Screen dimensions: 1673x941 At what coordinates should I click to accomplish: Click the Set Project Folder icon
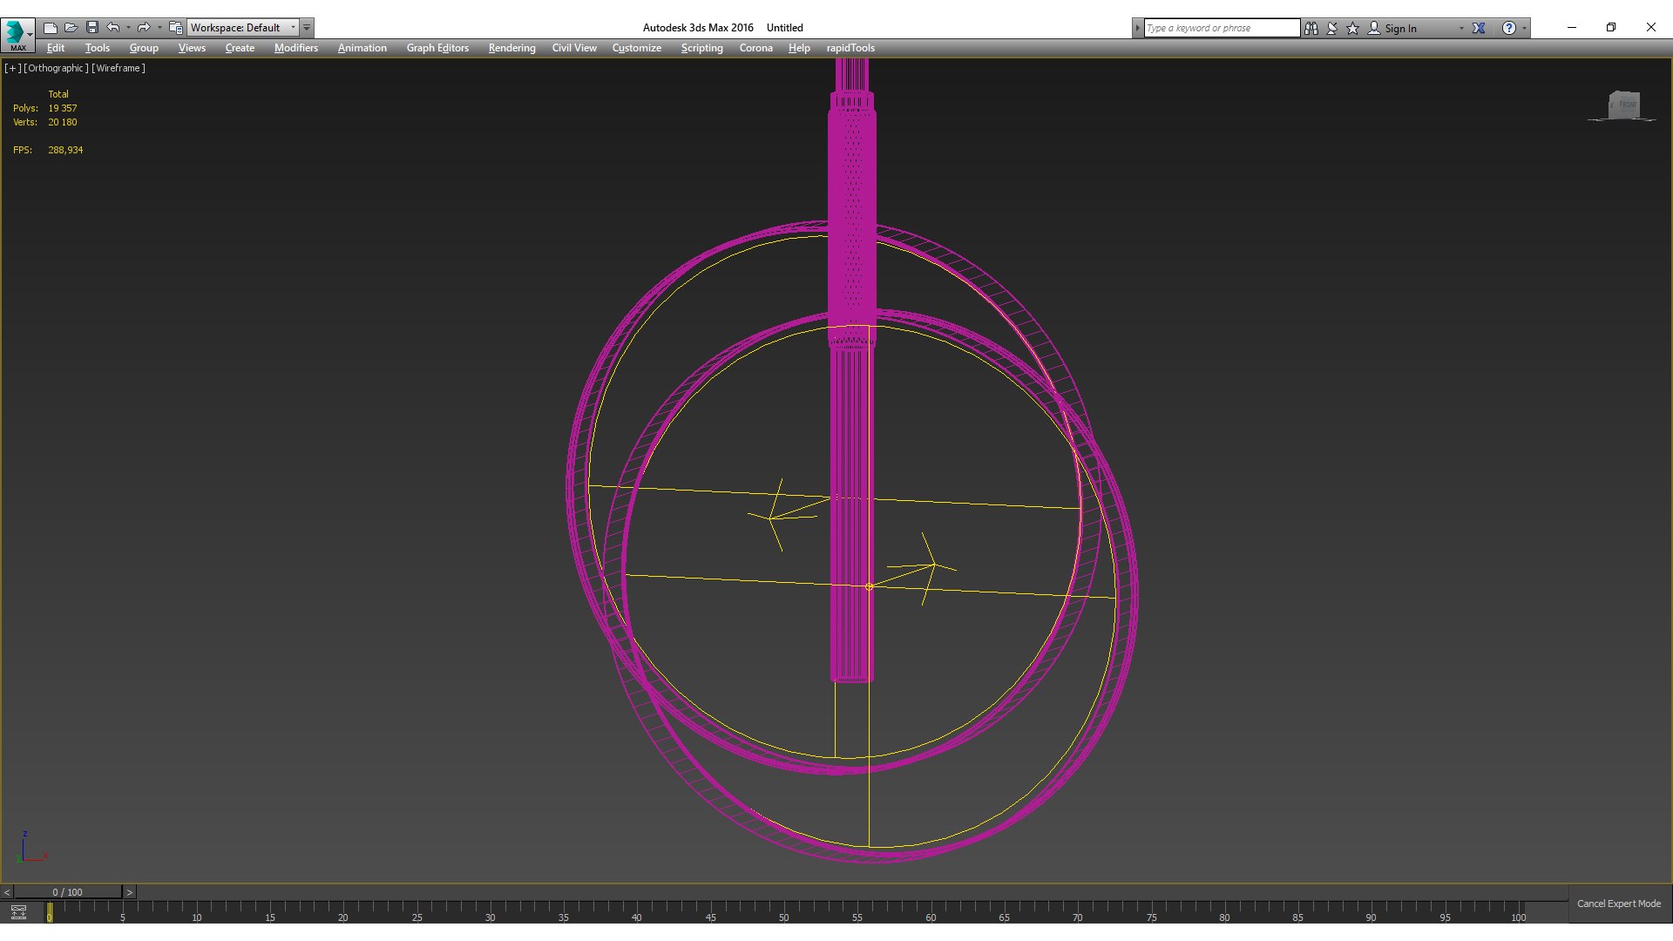pyautogui.click(x=175, y=28)
